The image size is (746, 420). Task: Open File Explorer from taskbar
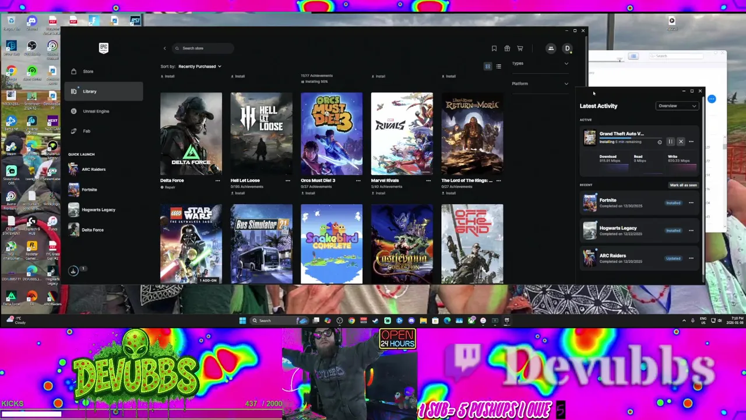point(423,320)
